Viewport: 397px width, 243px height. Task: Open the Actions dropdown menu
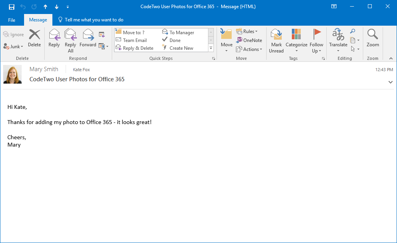249,49
